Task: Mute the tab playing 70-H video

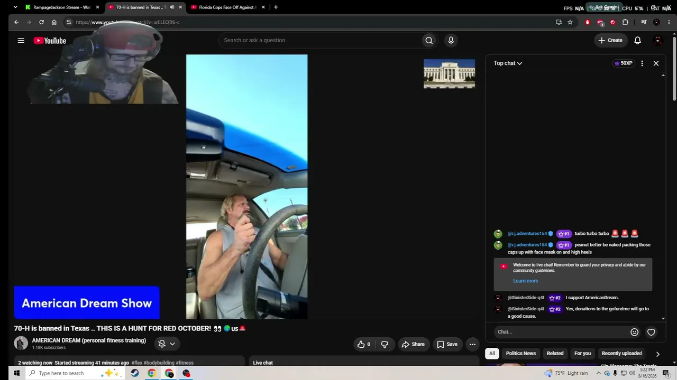Action: [172, 7]
